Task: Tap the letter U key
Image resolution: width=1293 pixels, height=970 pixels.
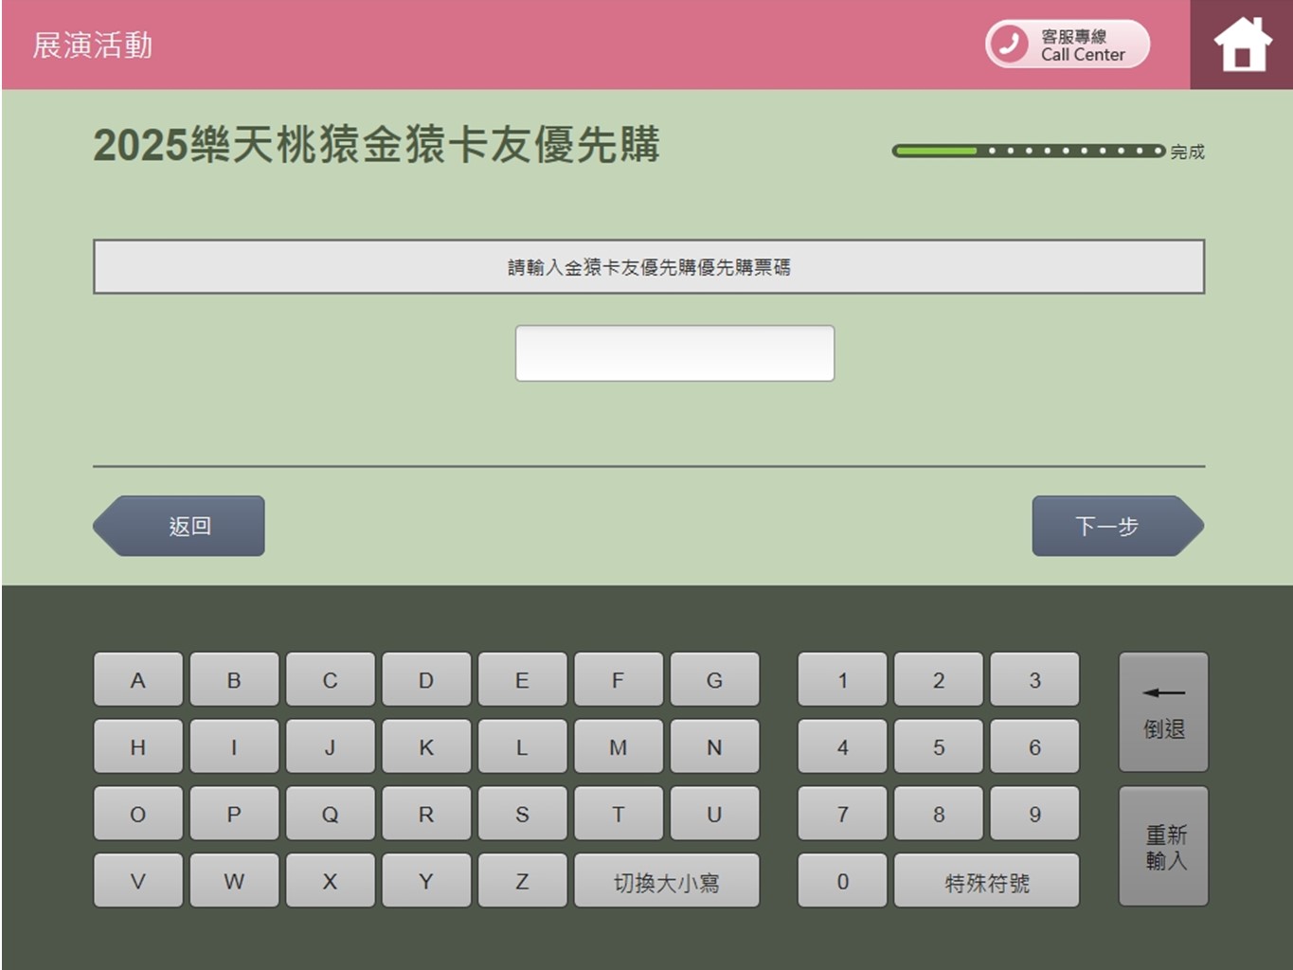Action: click(x=714, y=814)
